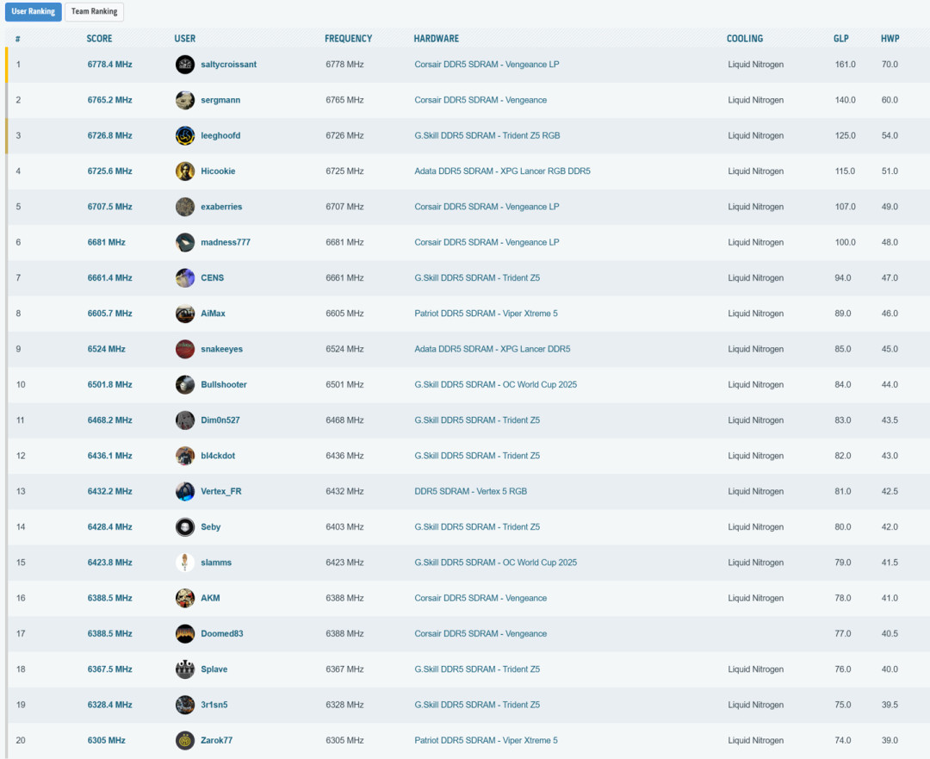
Task: Open Patriot Viper Xtreme 5 link for AiMax
Action: pos(486,314)
